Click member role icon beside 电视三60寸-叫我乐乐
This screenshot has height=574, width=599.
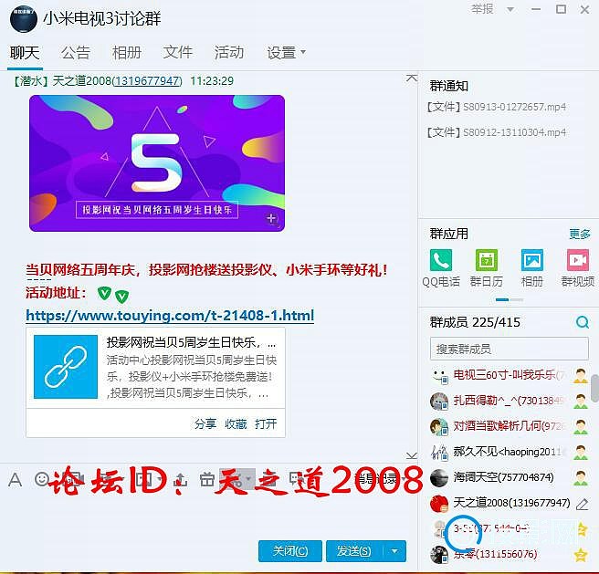[x=581, y=376]
